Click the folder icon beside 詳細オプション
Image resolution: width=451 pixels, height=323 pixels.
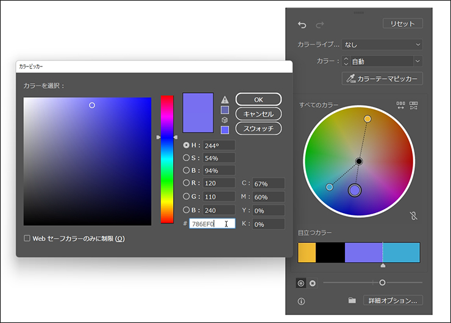pos(352,300)
